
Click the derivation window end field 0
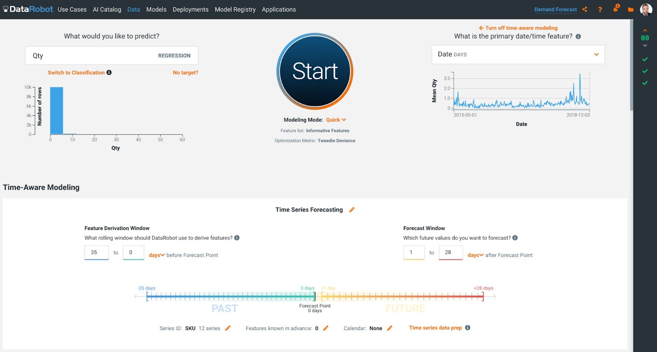pyautogui.click(x=133, y=253)
